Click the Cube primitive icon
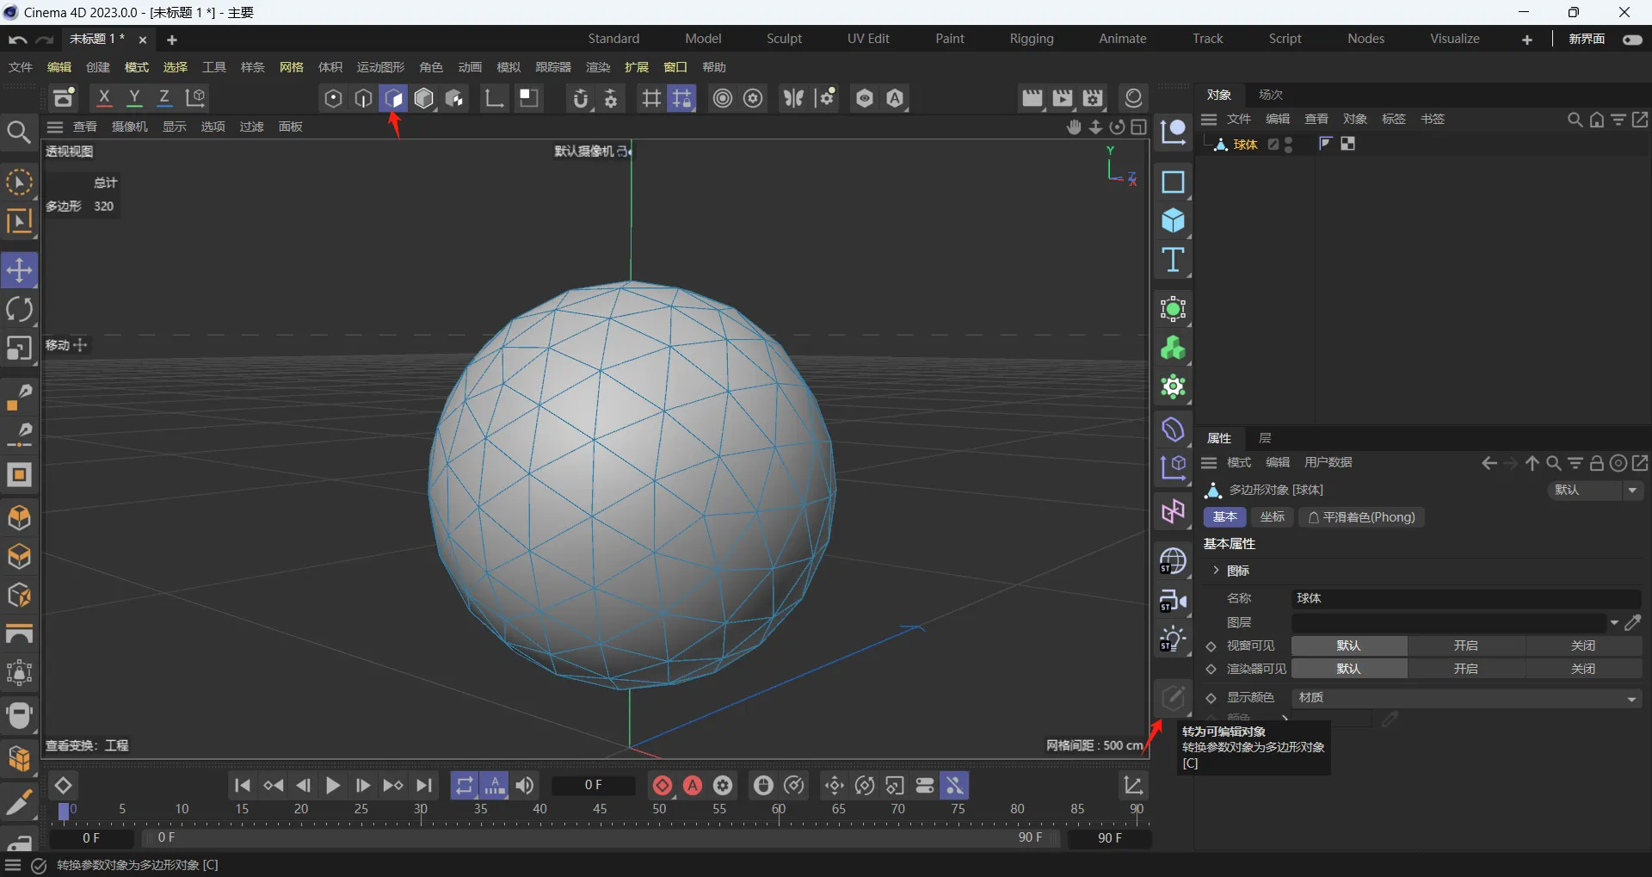 tap(1173, 221)
